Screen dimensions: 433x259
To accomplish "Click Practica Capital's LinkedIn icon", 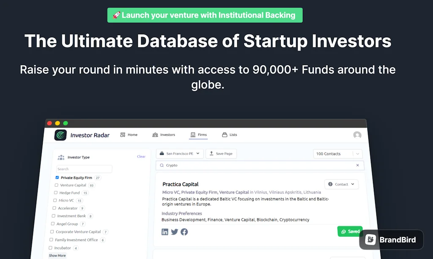I will [x=165, y=232].
